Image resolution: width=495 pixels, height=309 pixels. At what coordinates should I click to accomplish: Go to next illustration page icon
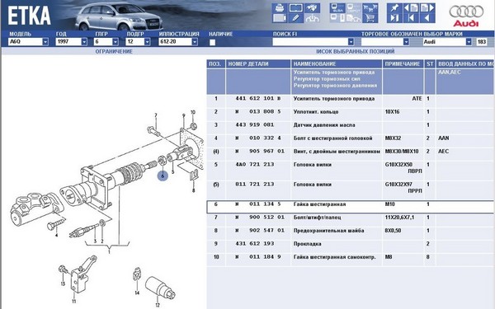click(x=427, y=8)
